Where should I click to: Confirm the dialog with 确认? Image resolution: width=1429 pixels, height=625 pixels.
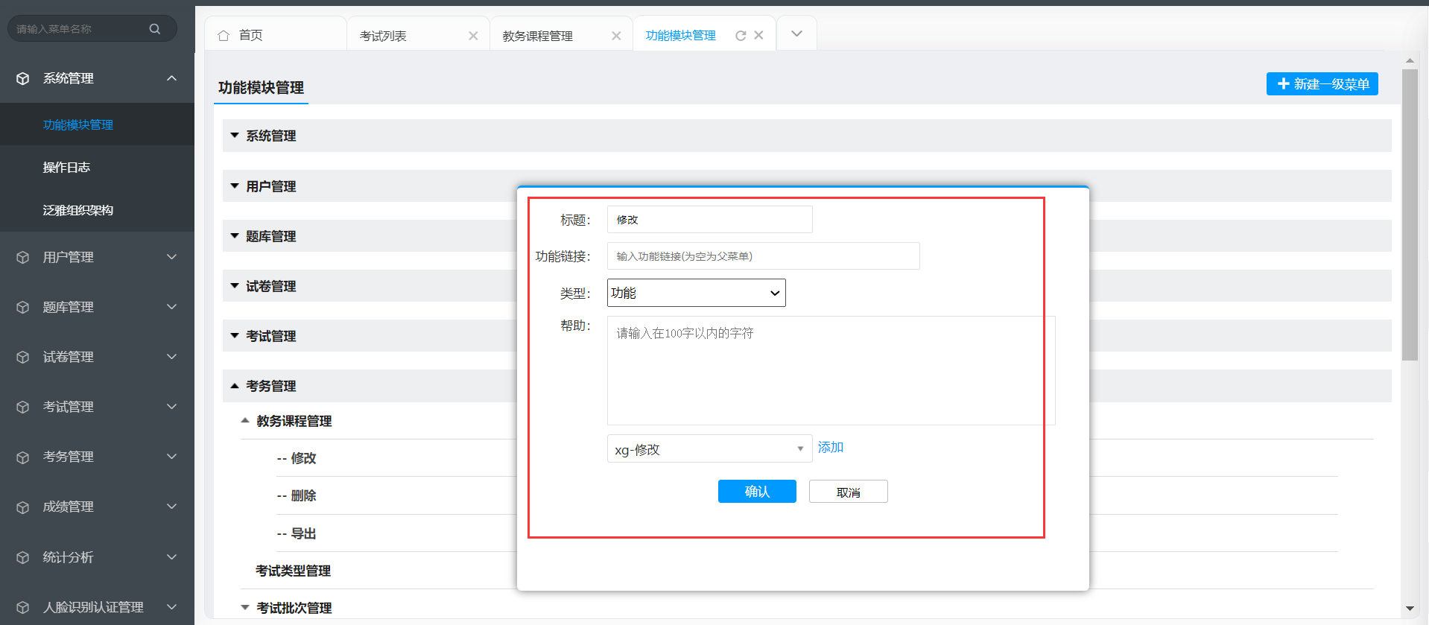[x=757, y=492]
